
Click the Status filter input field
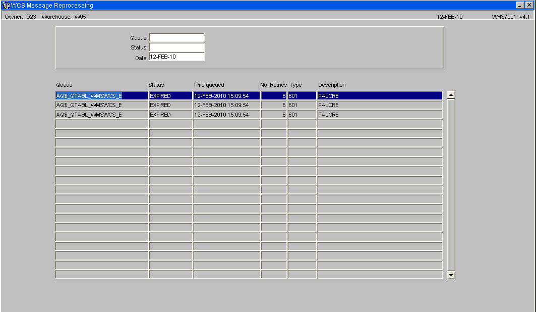[177, 47]
